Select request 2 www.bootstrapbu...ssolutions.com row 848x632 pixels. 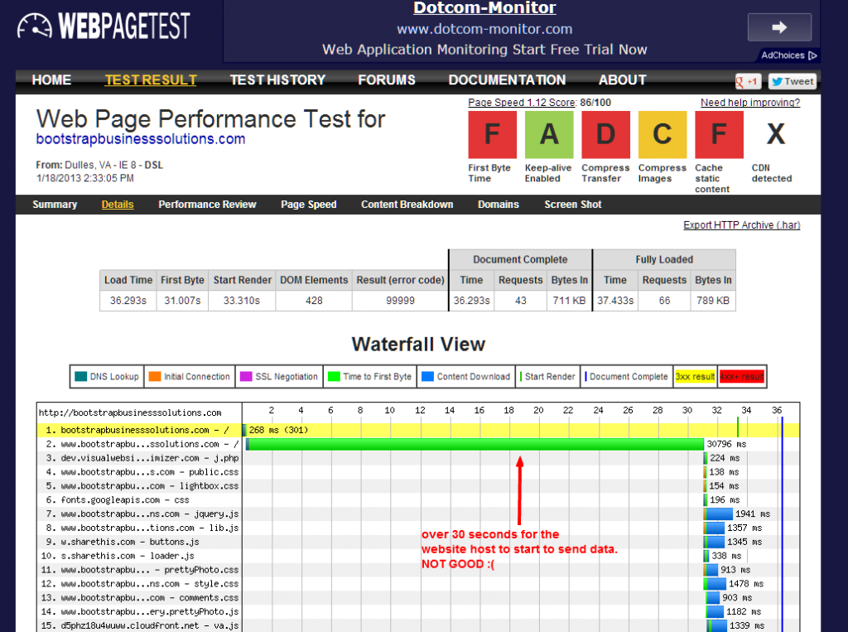[x=418, y=444]
